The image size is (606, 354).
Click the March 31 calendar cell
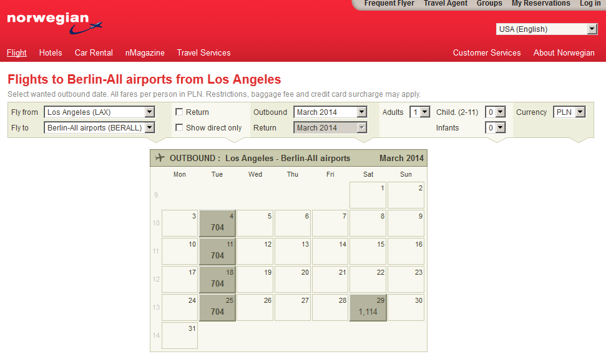[180, 335]
